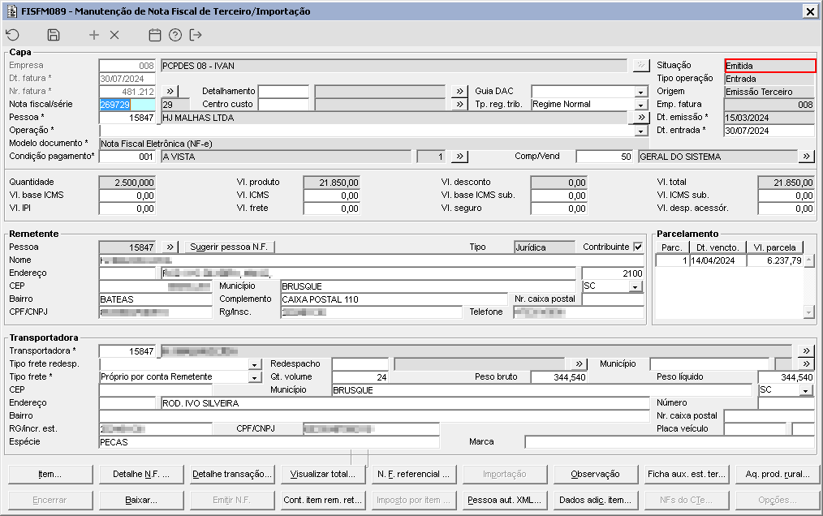Expand the Operação dropdown
823x516 pixels.
[641, 131]
